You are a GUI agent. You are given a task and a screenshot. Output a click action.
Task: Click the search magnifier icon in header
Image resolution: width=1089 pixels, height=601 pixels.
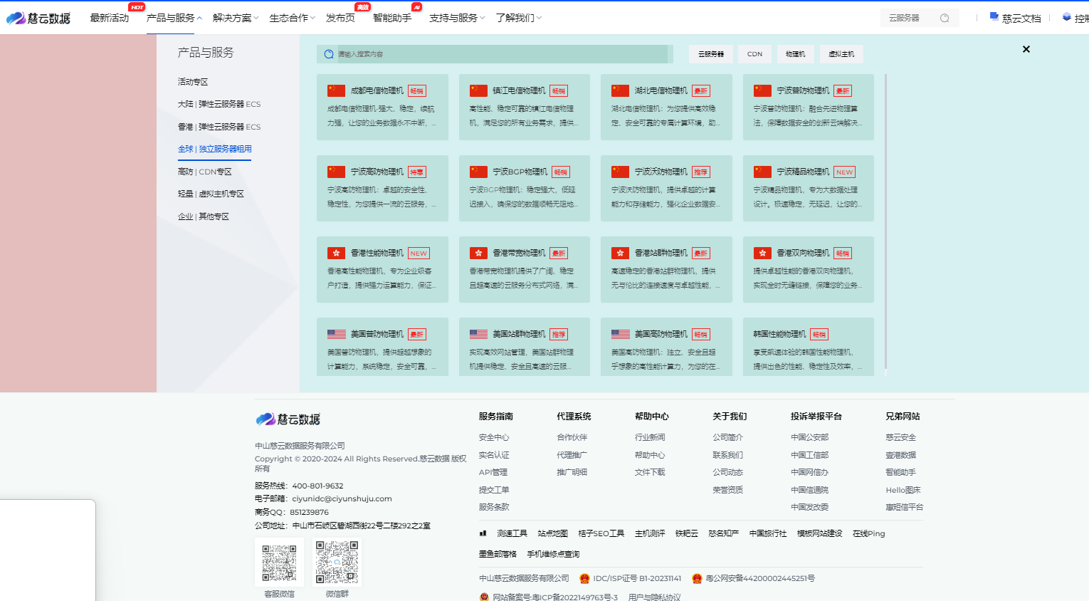click(x=945, y=18)
